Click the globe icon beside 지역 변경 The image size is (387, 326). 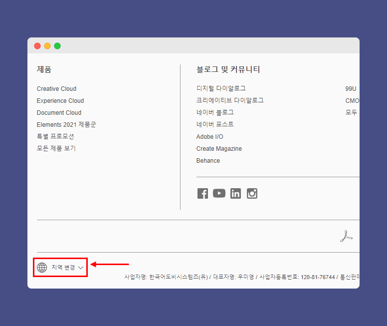point(42,268)
